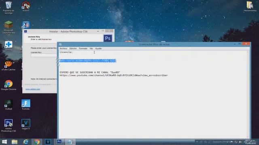Switch to Chrome in the taskbar

tap(37, 142)
